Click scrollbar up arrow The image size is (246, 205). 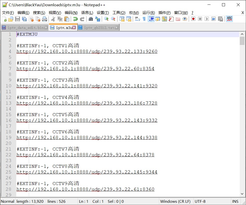pos(242,34)
